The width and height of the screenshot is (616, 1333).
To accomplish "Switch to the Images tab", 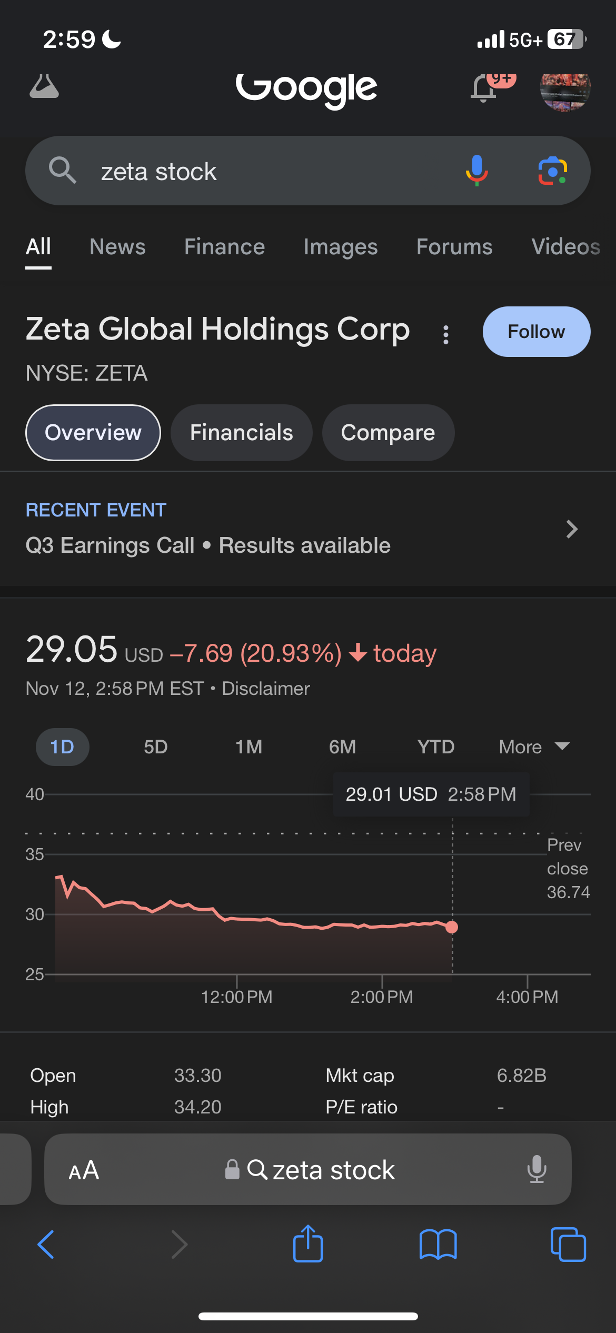I will pyautogui.click(x=341, y=247).
